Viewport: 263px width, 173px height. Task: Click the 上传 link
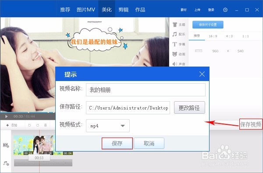[197, 10]
